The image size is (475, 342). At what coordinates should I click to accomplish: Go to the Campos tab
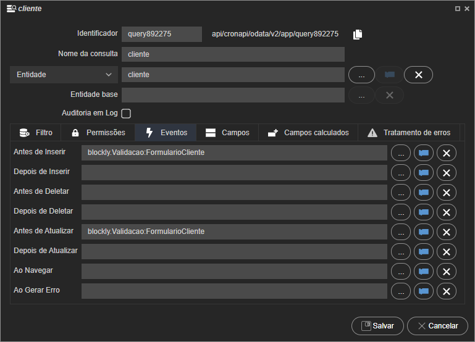tap(227, 133)
